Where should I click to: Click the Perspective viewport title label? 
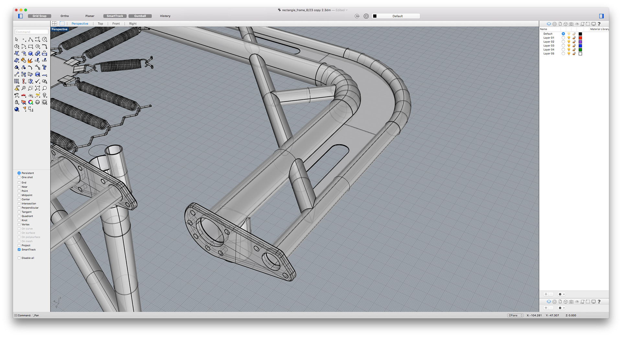coord(59,29)
